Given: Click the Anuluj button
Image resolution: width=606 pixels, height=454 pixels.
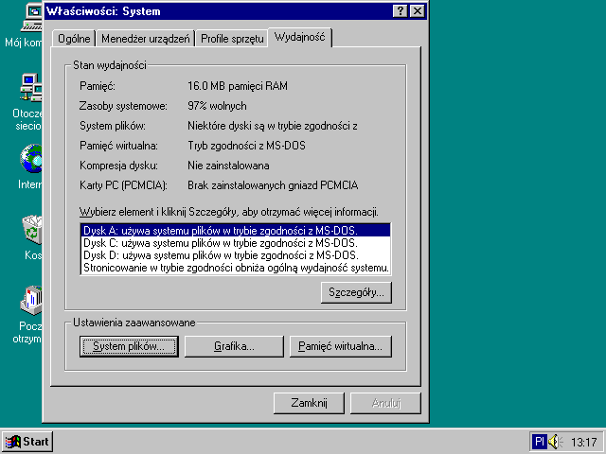Looking at the screenshot, I should click(x=385, y=403).
